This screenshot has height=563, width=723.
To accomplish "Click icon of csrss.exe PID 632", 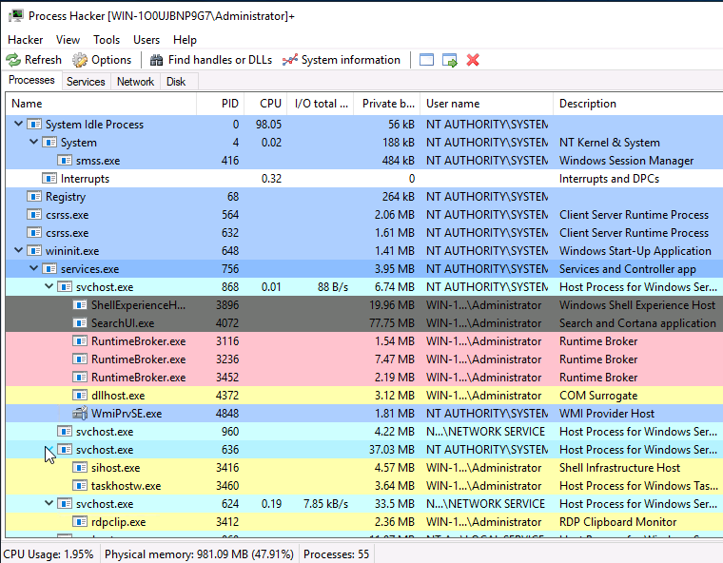I will [x=34, y=232].
